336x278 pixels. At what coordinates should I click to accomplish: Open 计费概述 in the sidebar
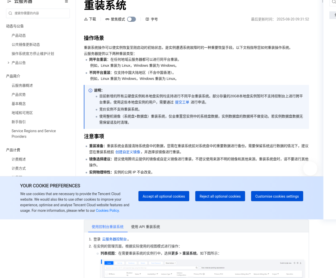[19, 159]
